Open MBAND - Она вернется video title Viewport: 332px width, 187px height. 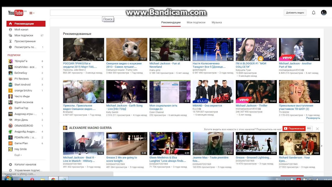click(207, 106)
